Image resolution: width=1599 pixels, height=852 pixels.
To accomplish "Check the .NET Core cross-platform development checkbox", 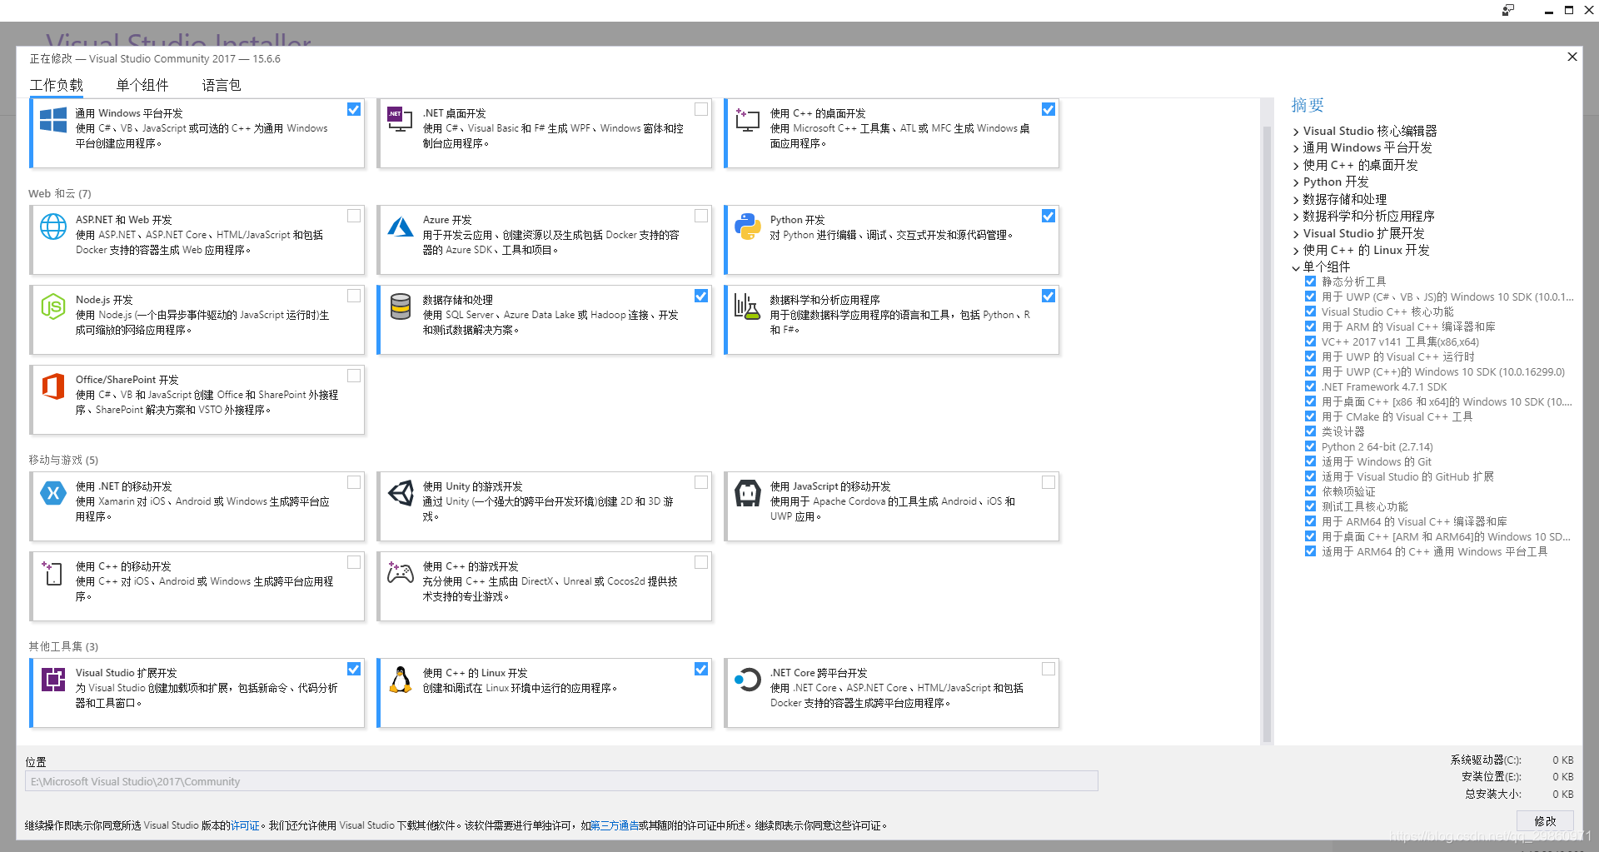I will 1049,669.
